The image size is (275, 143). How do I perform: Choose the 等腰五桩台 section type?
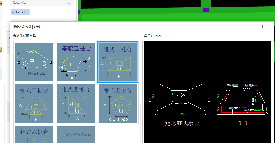click(76, 62)
